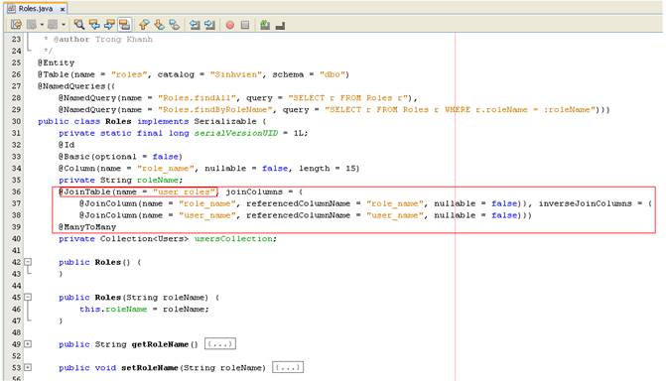Click the Find Previous Occurrence icon

(94, 25)
